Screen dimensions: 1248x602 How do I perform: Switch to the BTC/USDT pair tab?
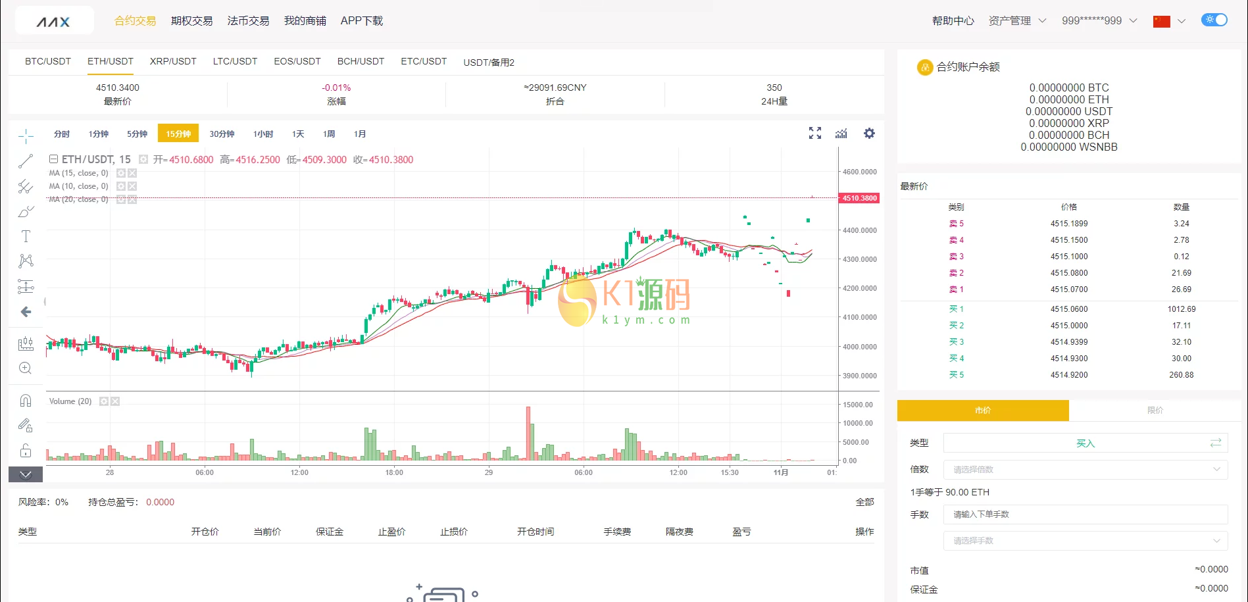click(48, 61)
